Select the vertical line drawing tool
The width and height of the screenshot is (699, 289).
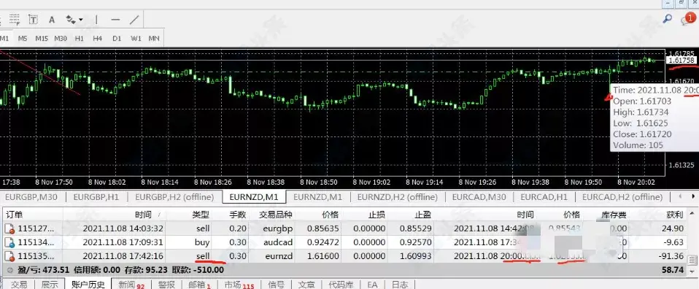(97, 20)
